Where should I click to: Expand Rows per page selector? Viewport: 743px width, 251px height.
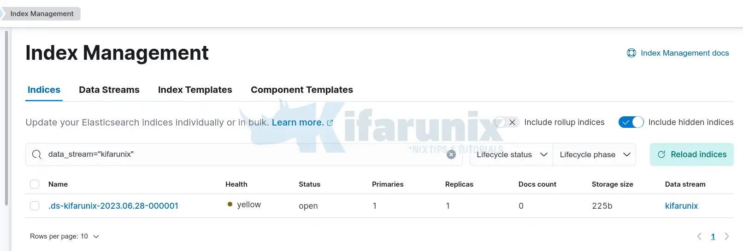(x=65, y=236)
